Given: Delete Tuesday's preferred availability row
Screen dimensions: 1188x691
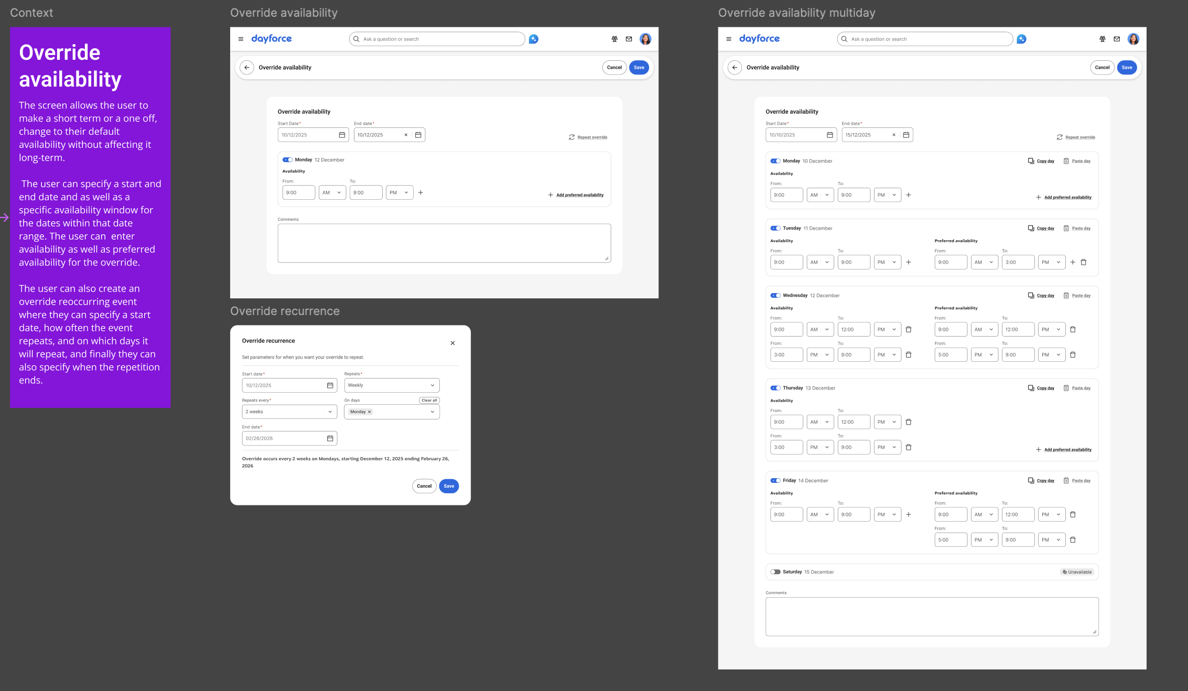Looking at the screenshot, I should click(x=1084, y=263).
